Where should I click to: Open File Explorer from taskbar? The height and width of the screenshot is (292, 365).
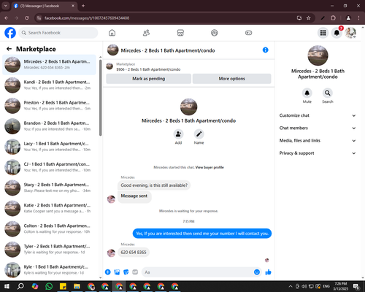pos(77,286)
